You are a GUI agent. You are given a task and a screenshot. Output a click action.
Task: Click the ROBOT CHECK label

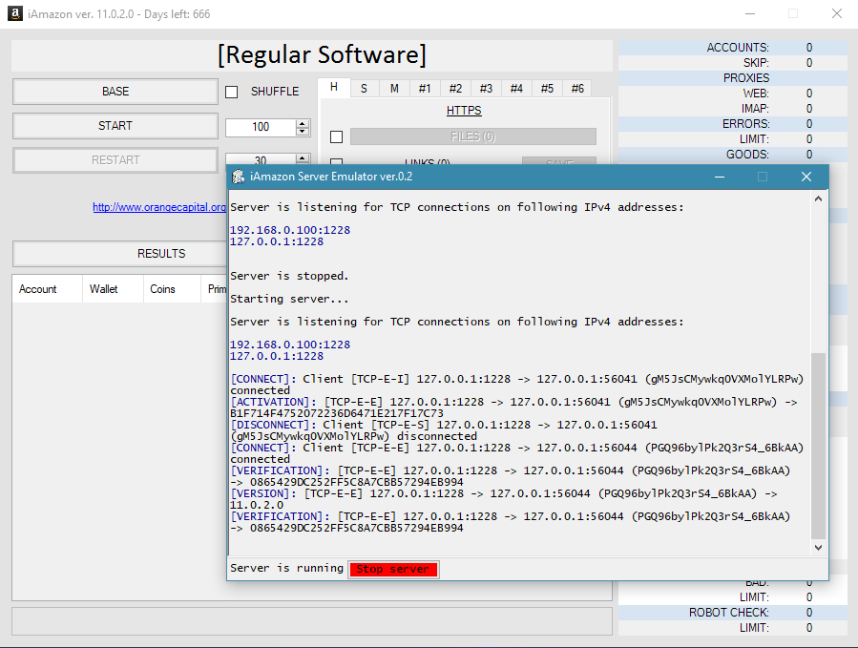pyautogui.click(x=729, y=613)
